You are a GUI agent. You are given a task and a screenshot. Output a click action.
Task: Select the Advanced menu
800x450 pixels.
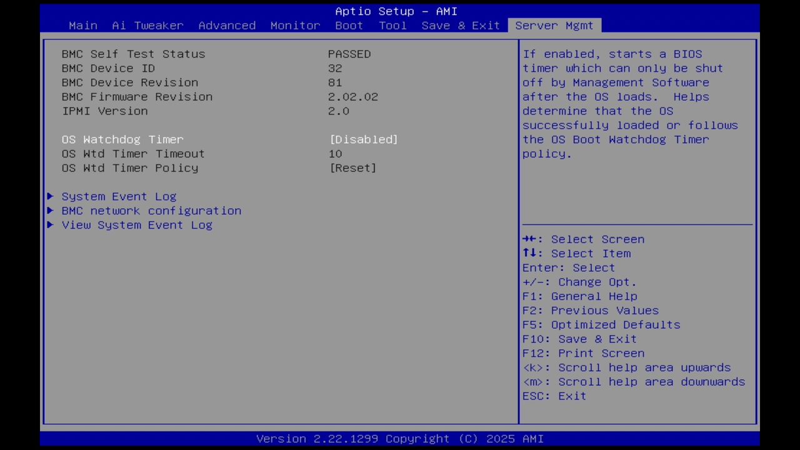(227, 25)
